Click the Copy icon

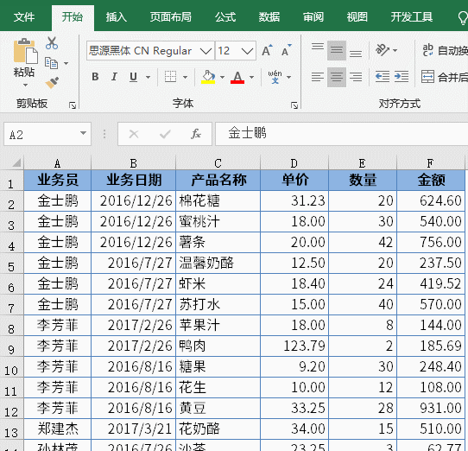[x=51, y=63]
